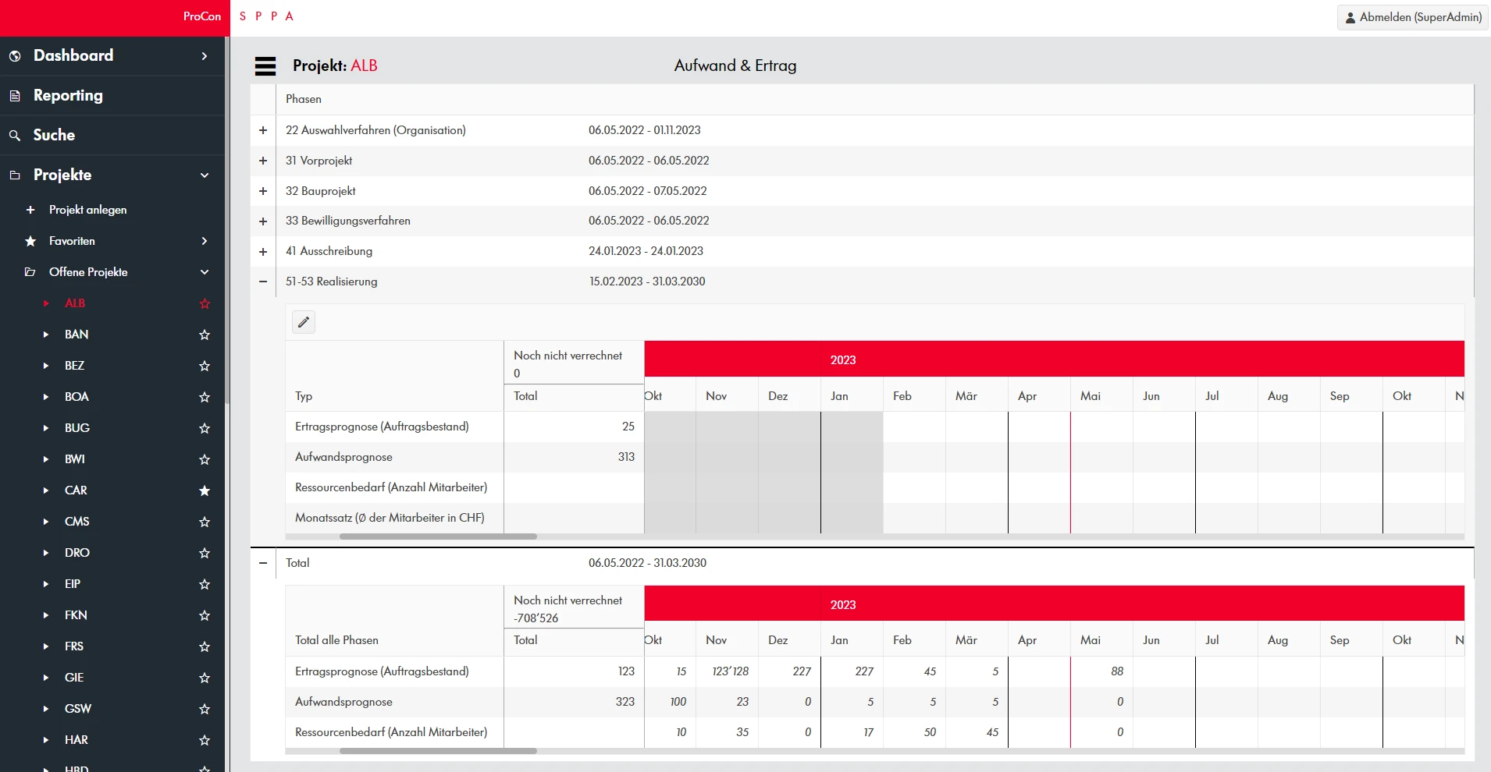Toggle favorite star for BUG

[x=205, y=428]
